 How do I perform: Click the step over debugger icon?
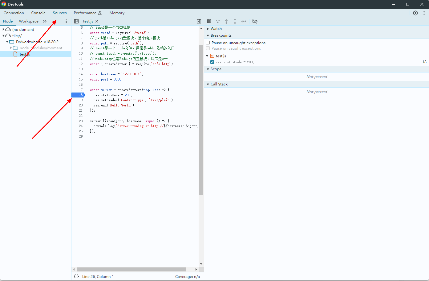[218, 21]
